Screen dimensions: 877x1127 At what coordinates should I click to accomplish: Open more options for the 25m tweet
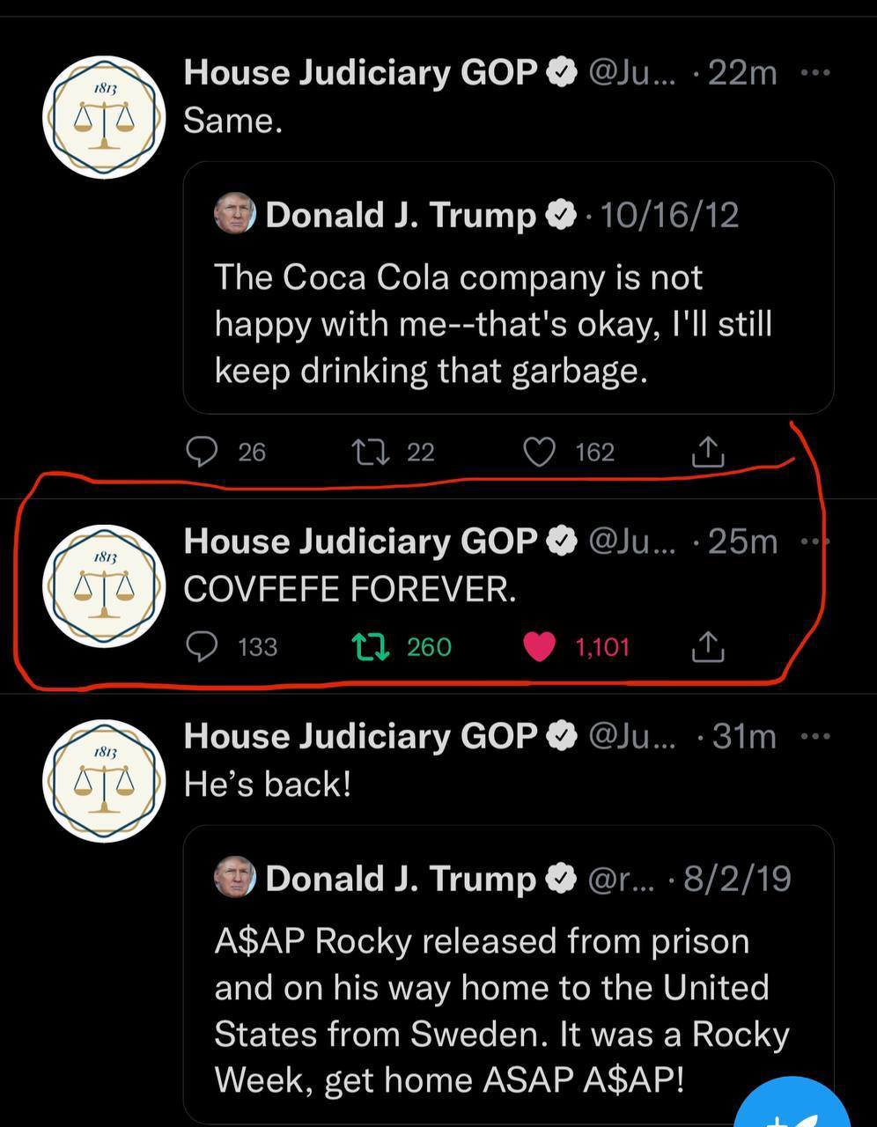(815, 541)
